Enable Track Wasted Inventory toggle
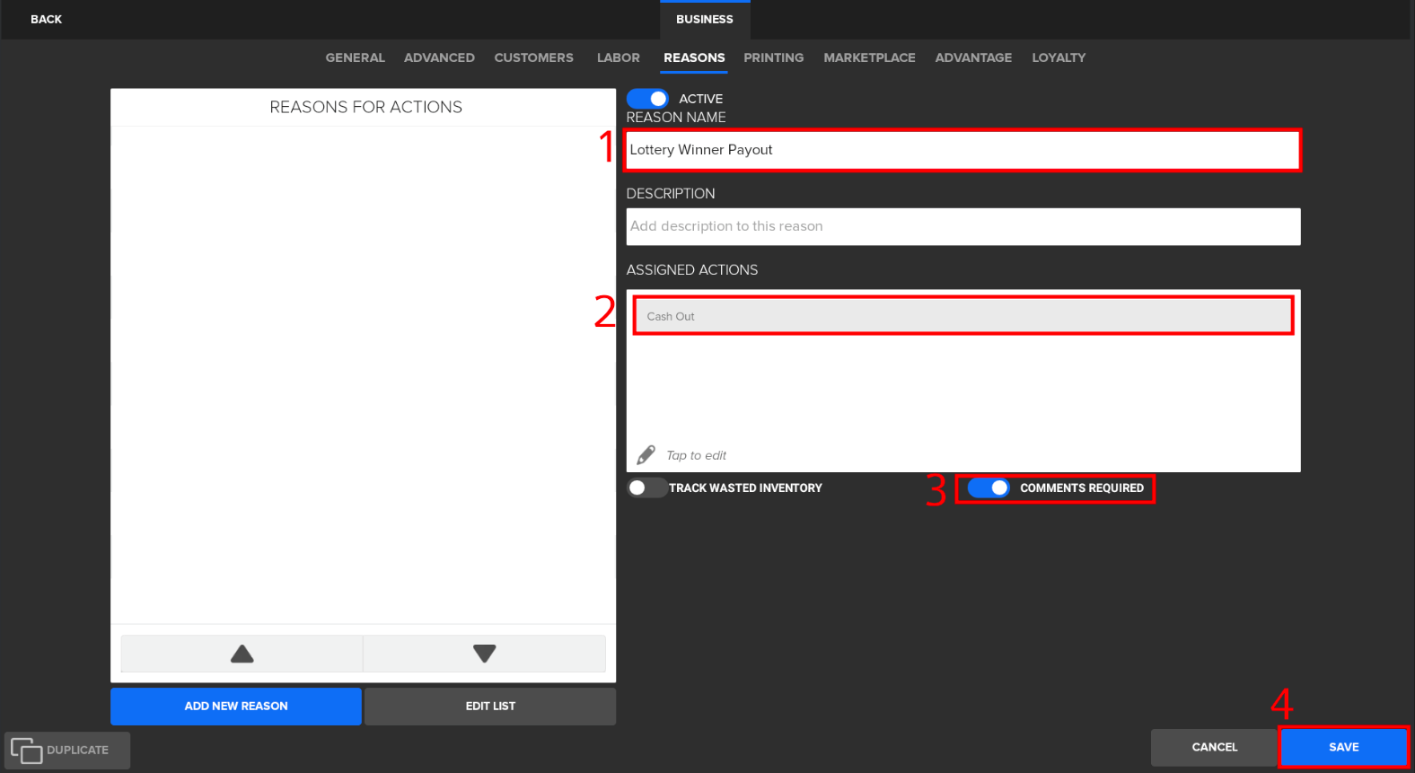The height and width of the screenshot is (773, 1415). (646, 488)
